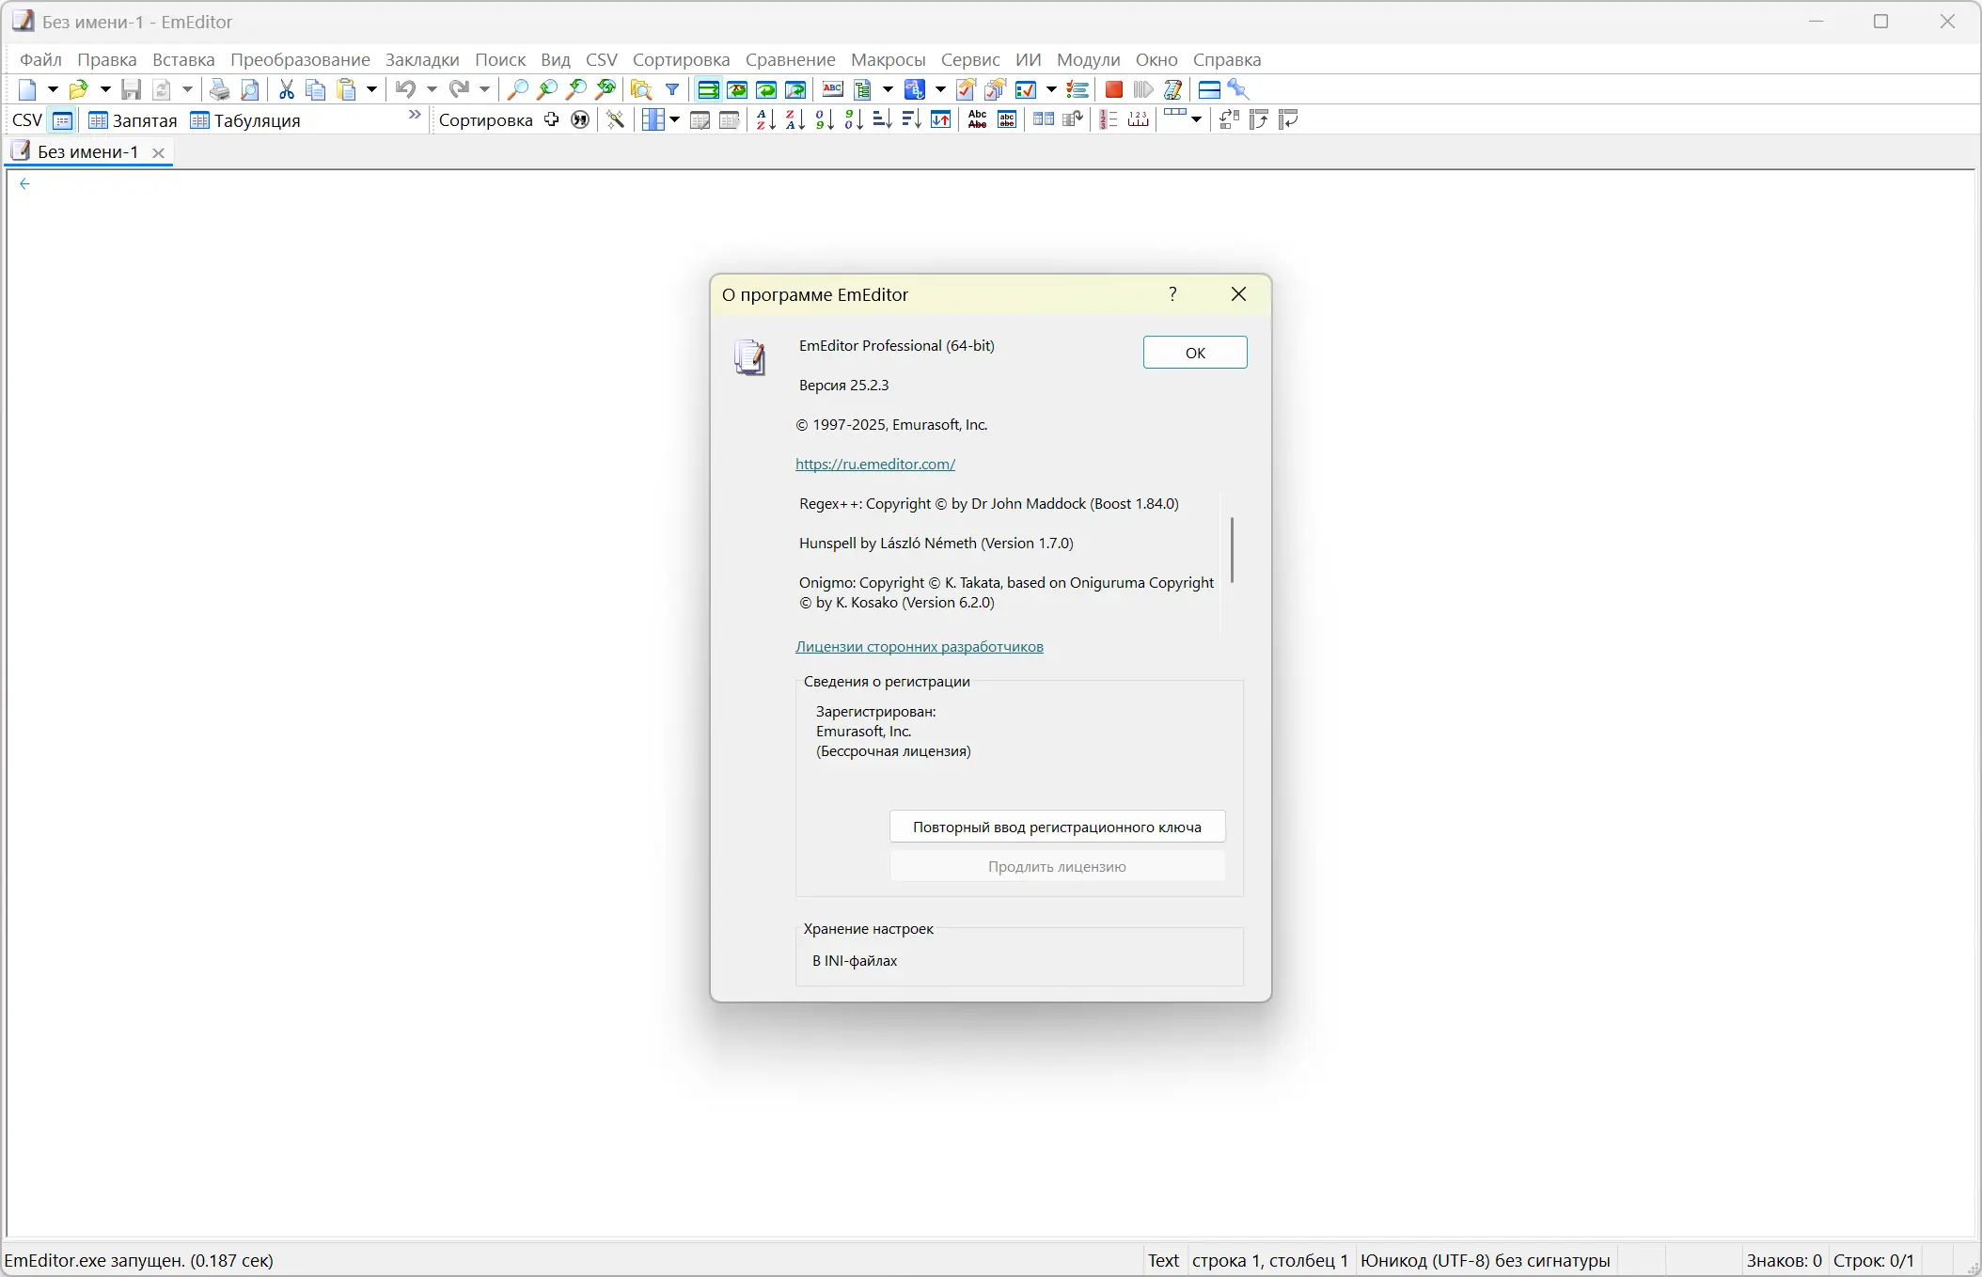Open the Paste dropdown arrow
This screenshot has height=1277, width=1982.
point(370,89)
